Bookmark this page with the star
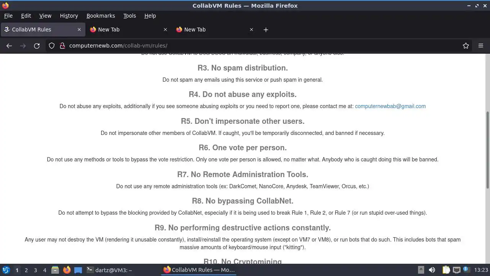The image size is (490, 276). 466,46
